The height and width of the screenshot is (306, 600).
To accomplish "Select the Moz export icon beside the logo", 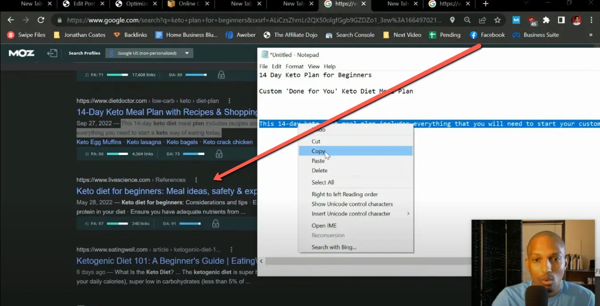I will [x=52, y=53].
